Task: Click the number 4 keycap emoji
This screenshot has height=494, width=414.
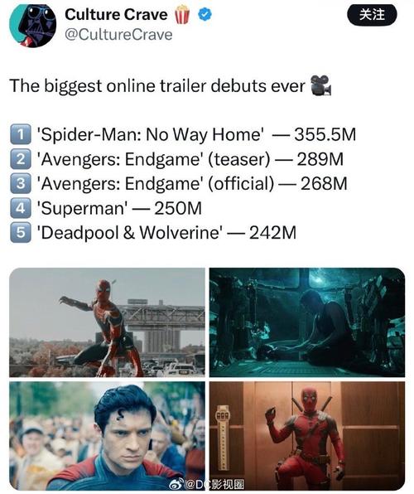Action: pos(21,208)
